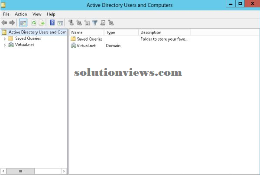Click the Find objects toolbar icon
The width and height of the screenshot is (260, 175).
coord(103,23)
